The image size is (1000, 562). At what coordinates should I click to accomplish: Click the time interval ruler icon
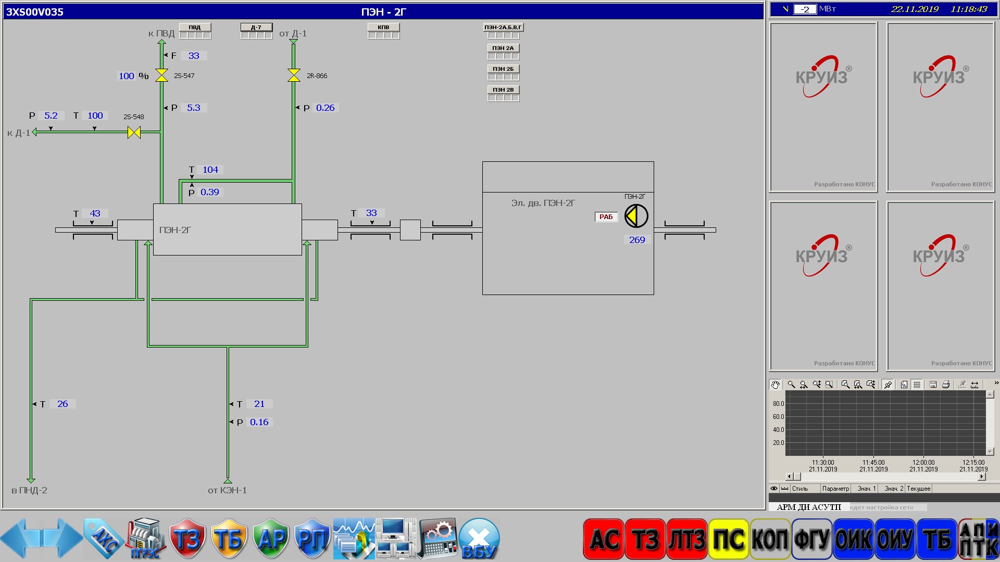click(974, 385)
